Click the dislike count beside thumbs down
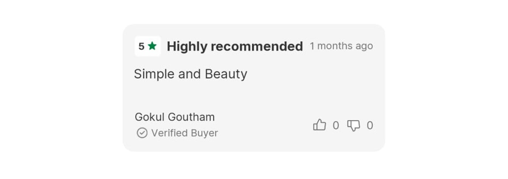Screen dimensions: 508x179 point(370,125)
